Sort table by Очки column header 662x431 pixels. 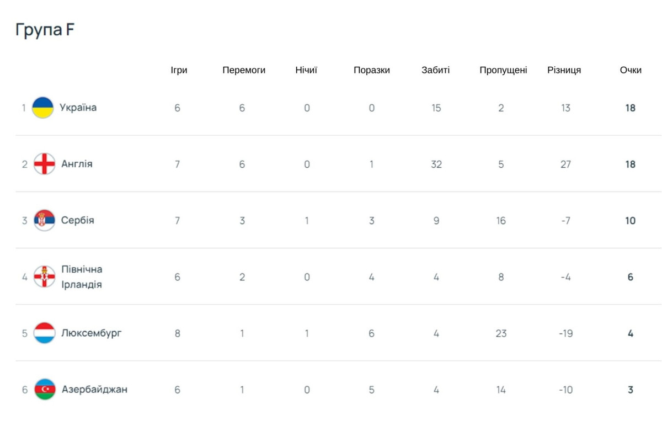point(631,70)
